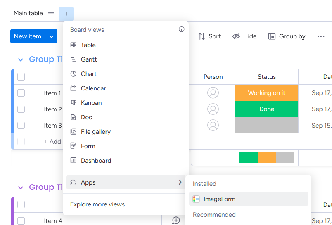Choose Dashboard from Board views
The height and width of the screenshot is (225, 332).
126,161
